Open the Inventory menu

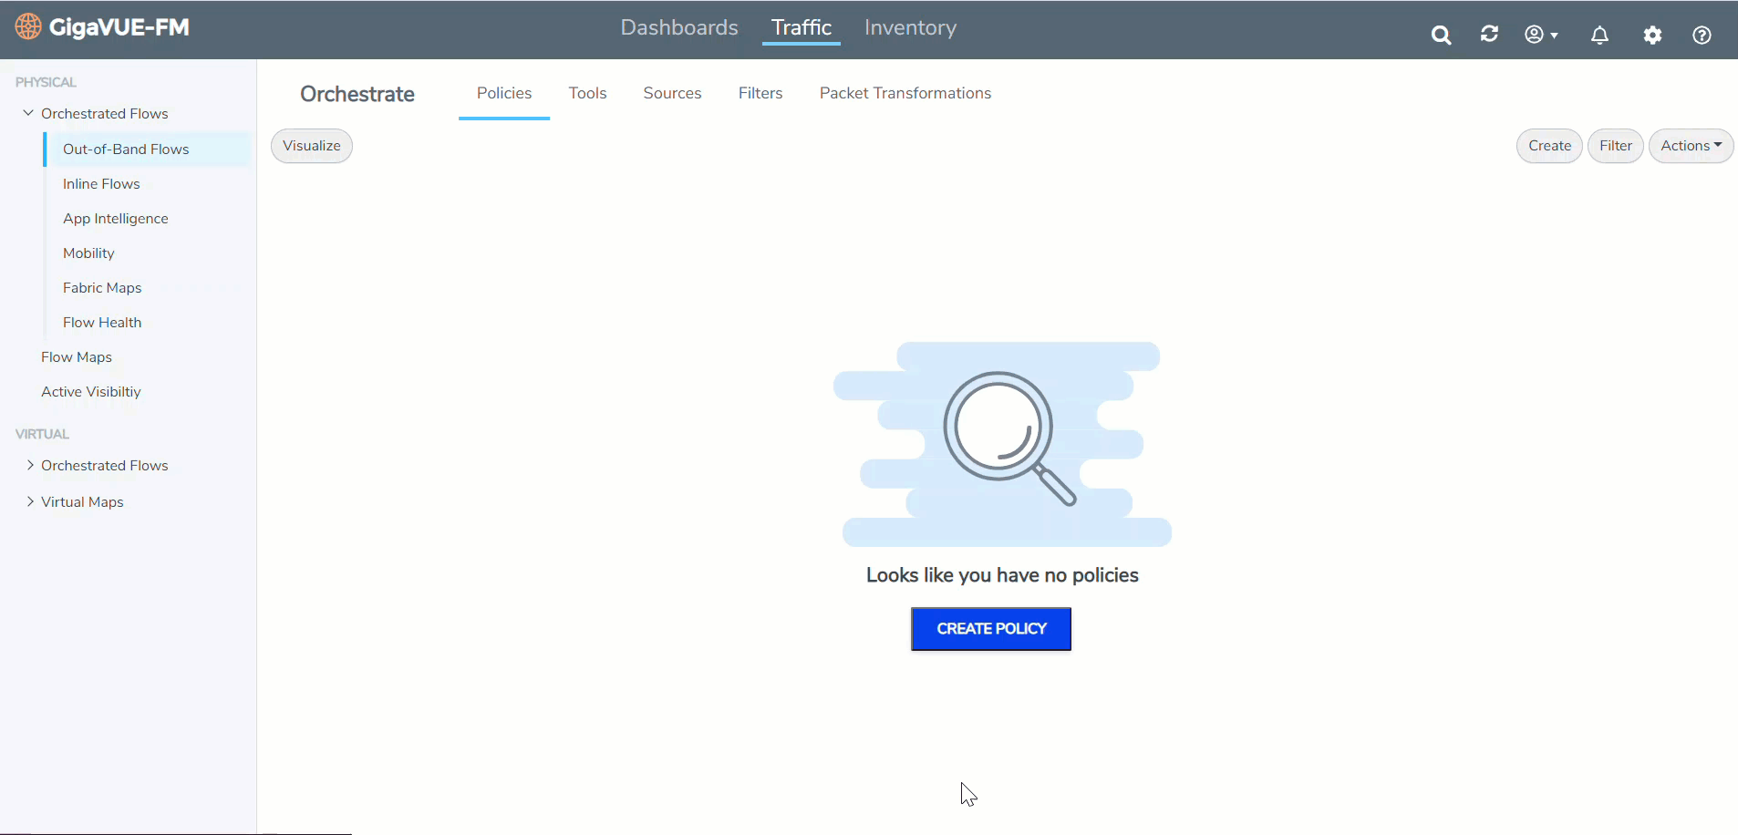[x=910, y=28]
